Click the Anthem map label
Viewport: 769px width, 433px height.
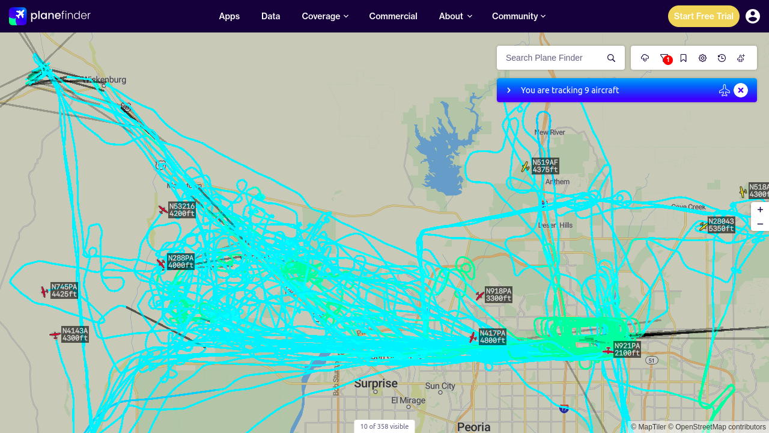click(x=558, y=182)
